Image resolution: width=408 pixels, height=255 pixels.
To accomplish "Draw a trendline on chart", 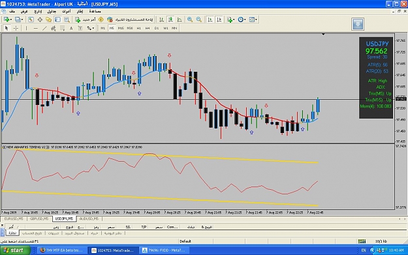I will point(45,28).
